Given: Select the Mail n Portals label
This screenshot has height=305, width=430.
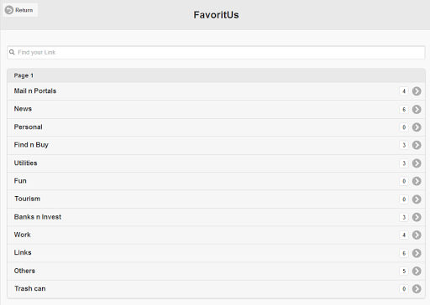Looking at the screenshot, I should (x=35, y=90).
